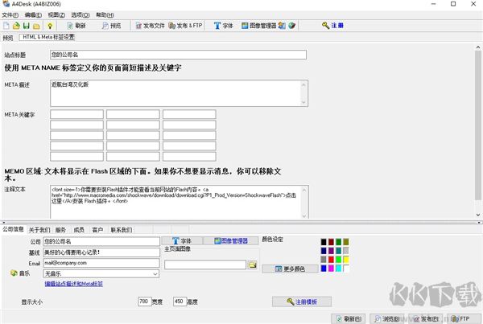Open a project with the green open-folder icon
The height and width of the screenshot is (324, 483).
pyautogui.click(x=16, y=26)
